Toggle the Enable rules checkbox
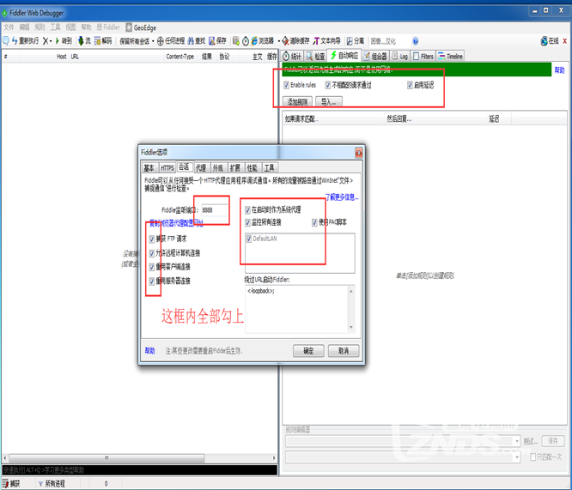The height and width of the screenshot is (490, 572). point(286,85)
